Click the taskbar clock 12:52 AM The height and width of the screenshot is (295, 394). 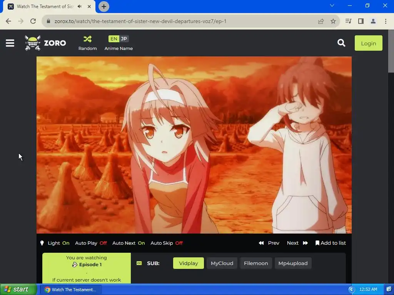coord(368,290)
